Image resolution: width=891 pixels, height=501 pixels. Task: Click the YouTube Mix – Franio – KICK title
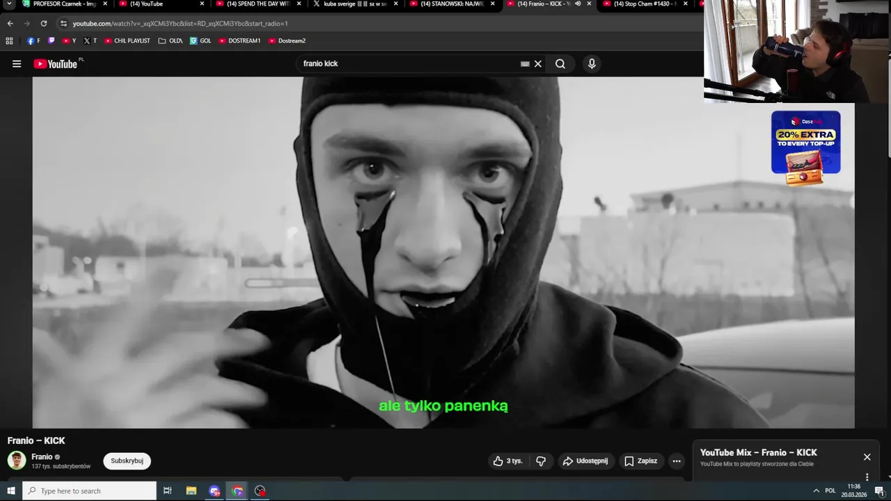pyautogui.click(x=758, y=452)
